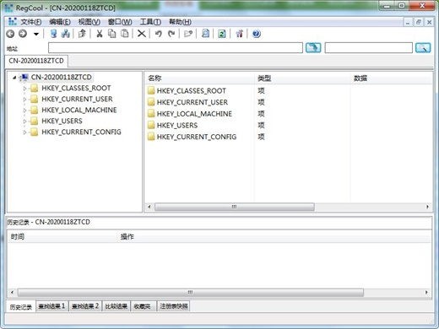Screen dimensions: 439x329
Task: Select HKEY_CLASSES_ROOT row in right list
Action: [x=192, y=91]
